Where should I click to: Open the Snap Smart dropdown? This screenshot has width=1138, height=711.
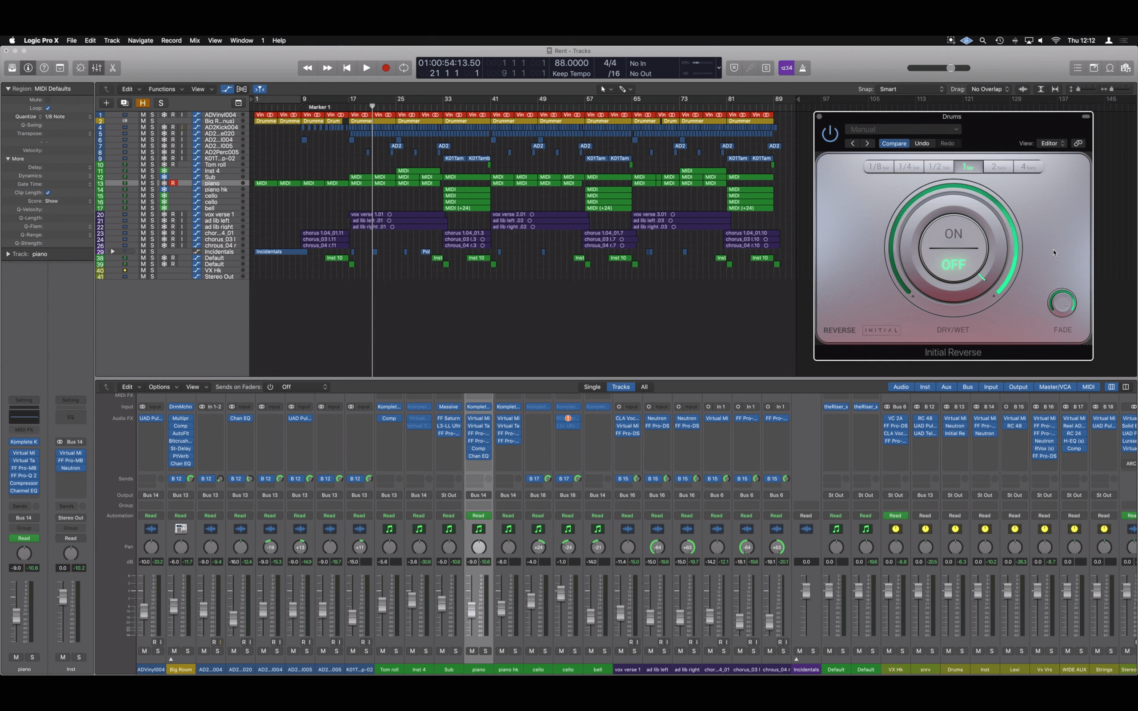pos(911,89)
